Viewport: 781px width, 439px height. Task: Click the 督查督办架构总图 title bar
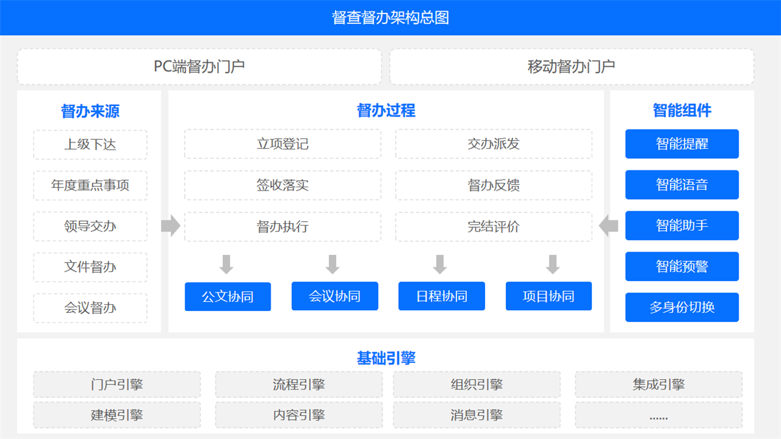click(x=390, y=18)
